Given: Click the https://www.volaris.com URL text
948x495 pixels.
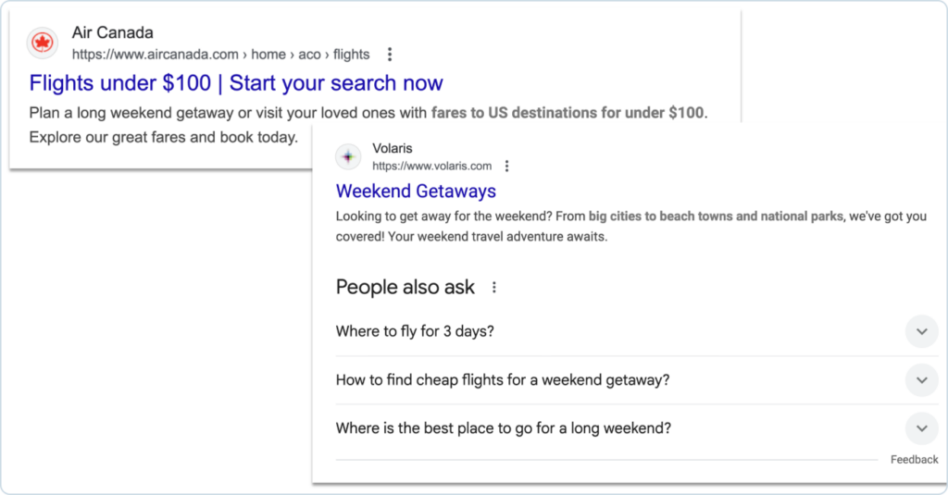Looking at the screenshot, I should tap(431, 167).
